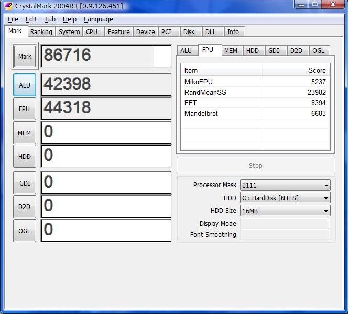
Task: Maximize the CrystalMark window
Action: pos(315,4)
